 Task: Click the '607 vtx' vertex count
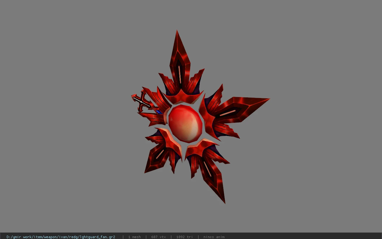[x=158, y=237]
